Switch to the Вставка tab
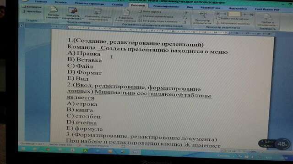This screenshot has width=293, height=164. click(61, 2)
